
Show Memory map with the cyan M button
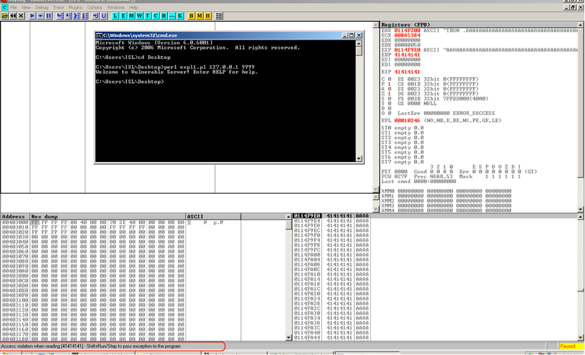(x=131, y=16)
